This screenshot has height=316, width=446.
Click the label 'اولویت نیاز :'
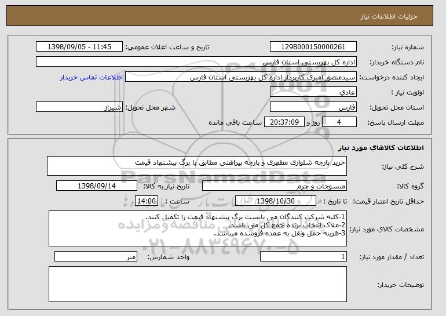pyautogui.click(x=408, y=93)
